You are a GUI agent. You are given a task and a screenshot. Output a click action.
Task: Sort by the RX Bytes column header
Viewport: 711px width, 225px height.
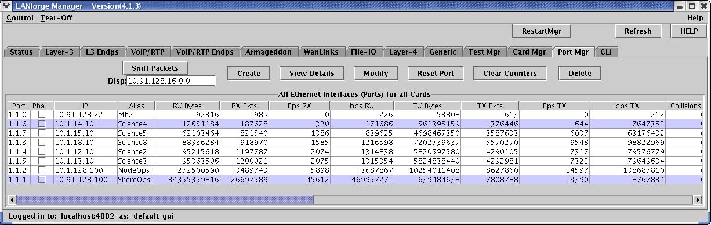188,106
